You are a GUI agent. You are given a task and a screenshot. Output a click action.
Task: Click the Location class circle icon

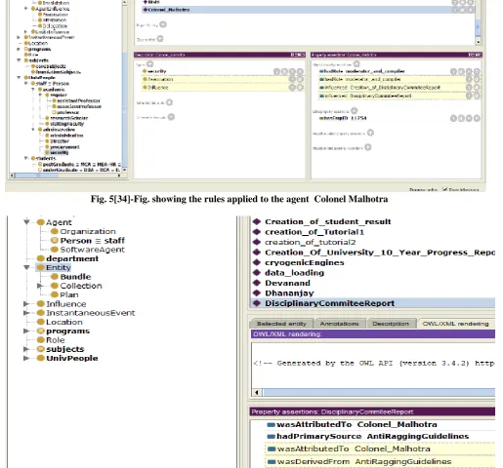coord(40,322)
